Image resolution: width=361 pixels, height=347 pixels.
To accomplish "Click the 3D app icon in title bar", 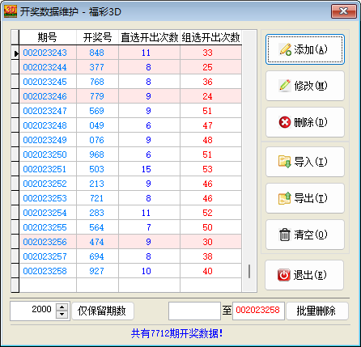I will (x=11, y=11).
